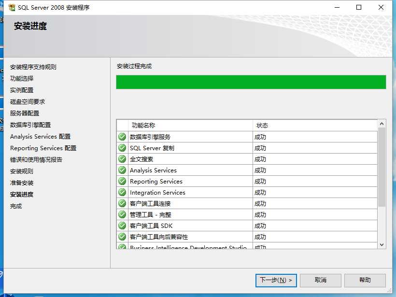This screenshot has width=396, height=297.
Task: Click the 状态 column header
Action: tap(315, 125)
